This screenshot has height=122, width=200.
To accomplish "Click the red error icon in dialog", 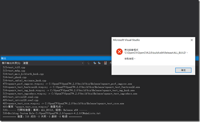I will tap(119, 52).
